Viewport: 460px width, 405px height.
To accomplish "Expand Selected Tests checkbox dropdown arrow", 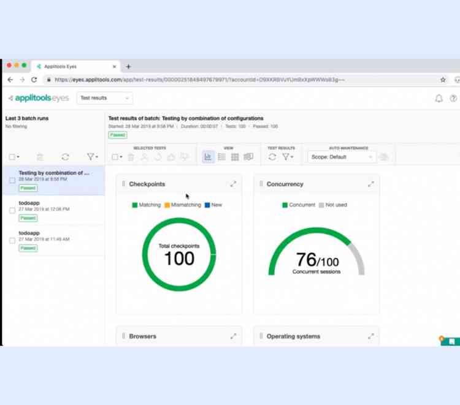I will coord(121,157).
